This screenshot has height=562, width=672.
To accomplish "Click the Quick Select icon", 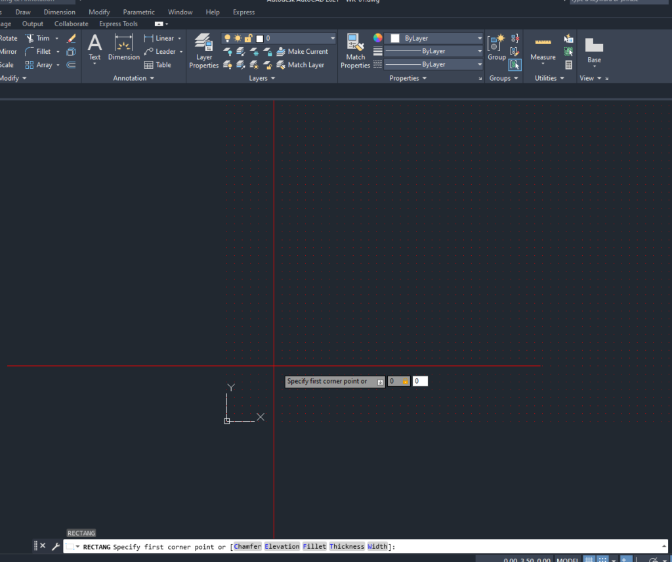I will pyautogui.click(x=569, y=38).
